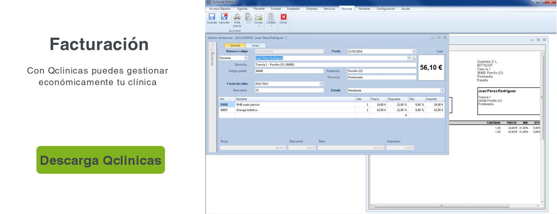This screenshot has height=214, width=557.
Task: Open the Servicios ribbon tab
Action: pyautogui.click(x=329, y=9)
